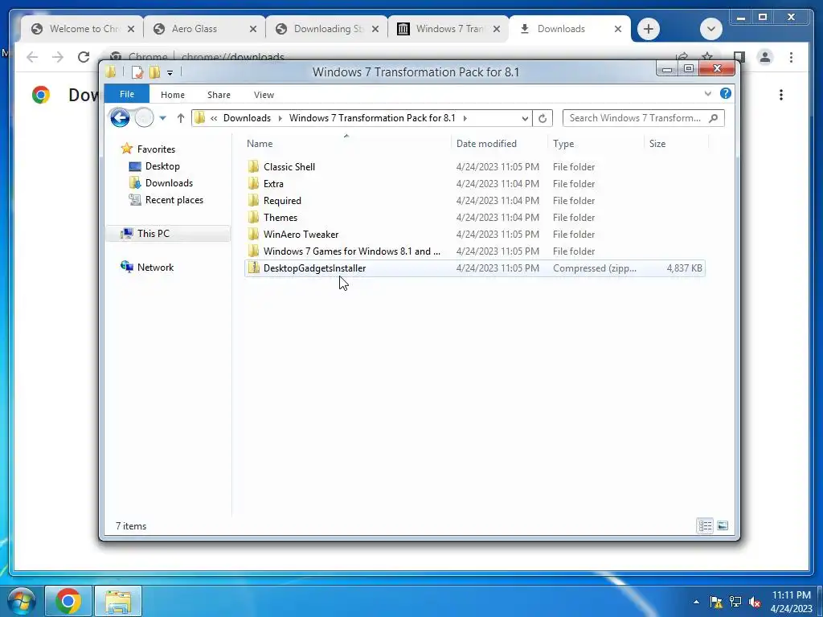823x617 pixels.
Task: Select the Themes folder icon
Action: [253, 217]
